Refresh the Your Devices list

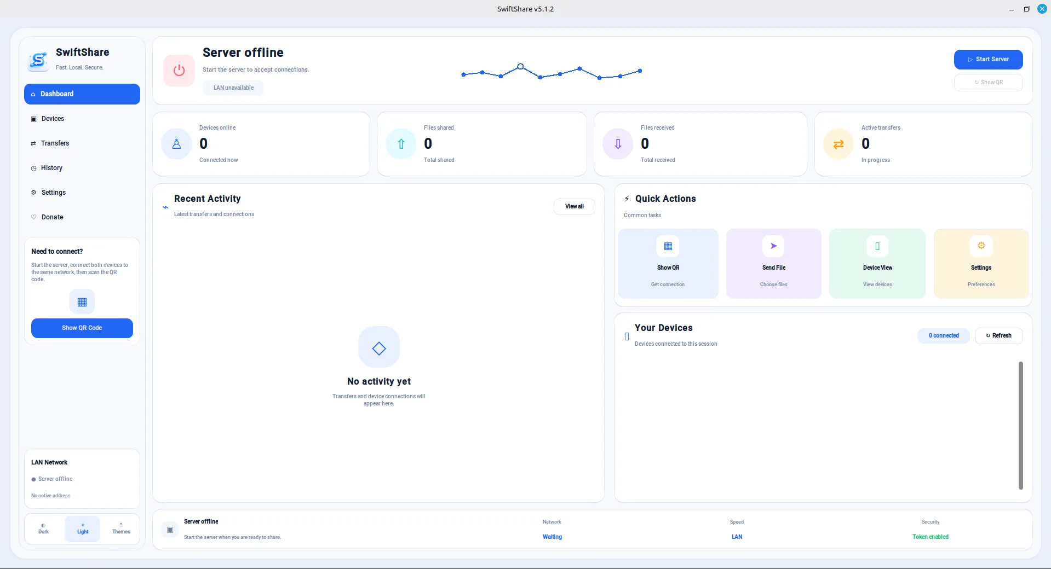pyautogui.click(x=998, y=336)
